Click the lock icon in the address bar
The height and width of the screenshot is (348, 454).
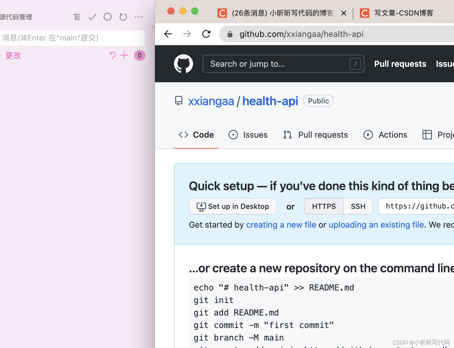[x=230, y=34]
